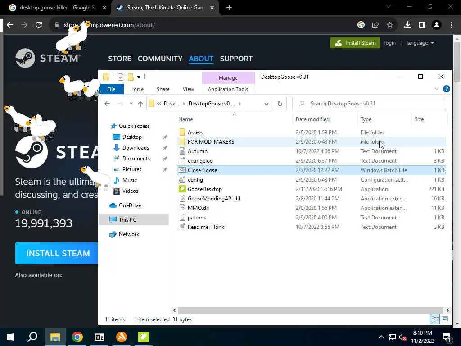Open Application Tools ribbon tab
Screen dimensions: 461x346
(228, 89)
